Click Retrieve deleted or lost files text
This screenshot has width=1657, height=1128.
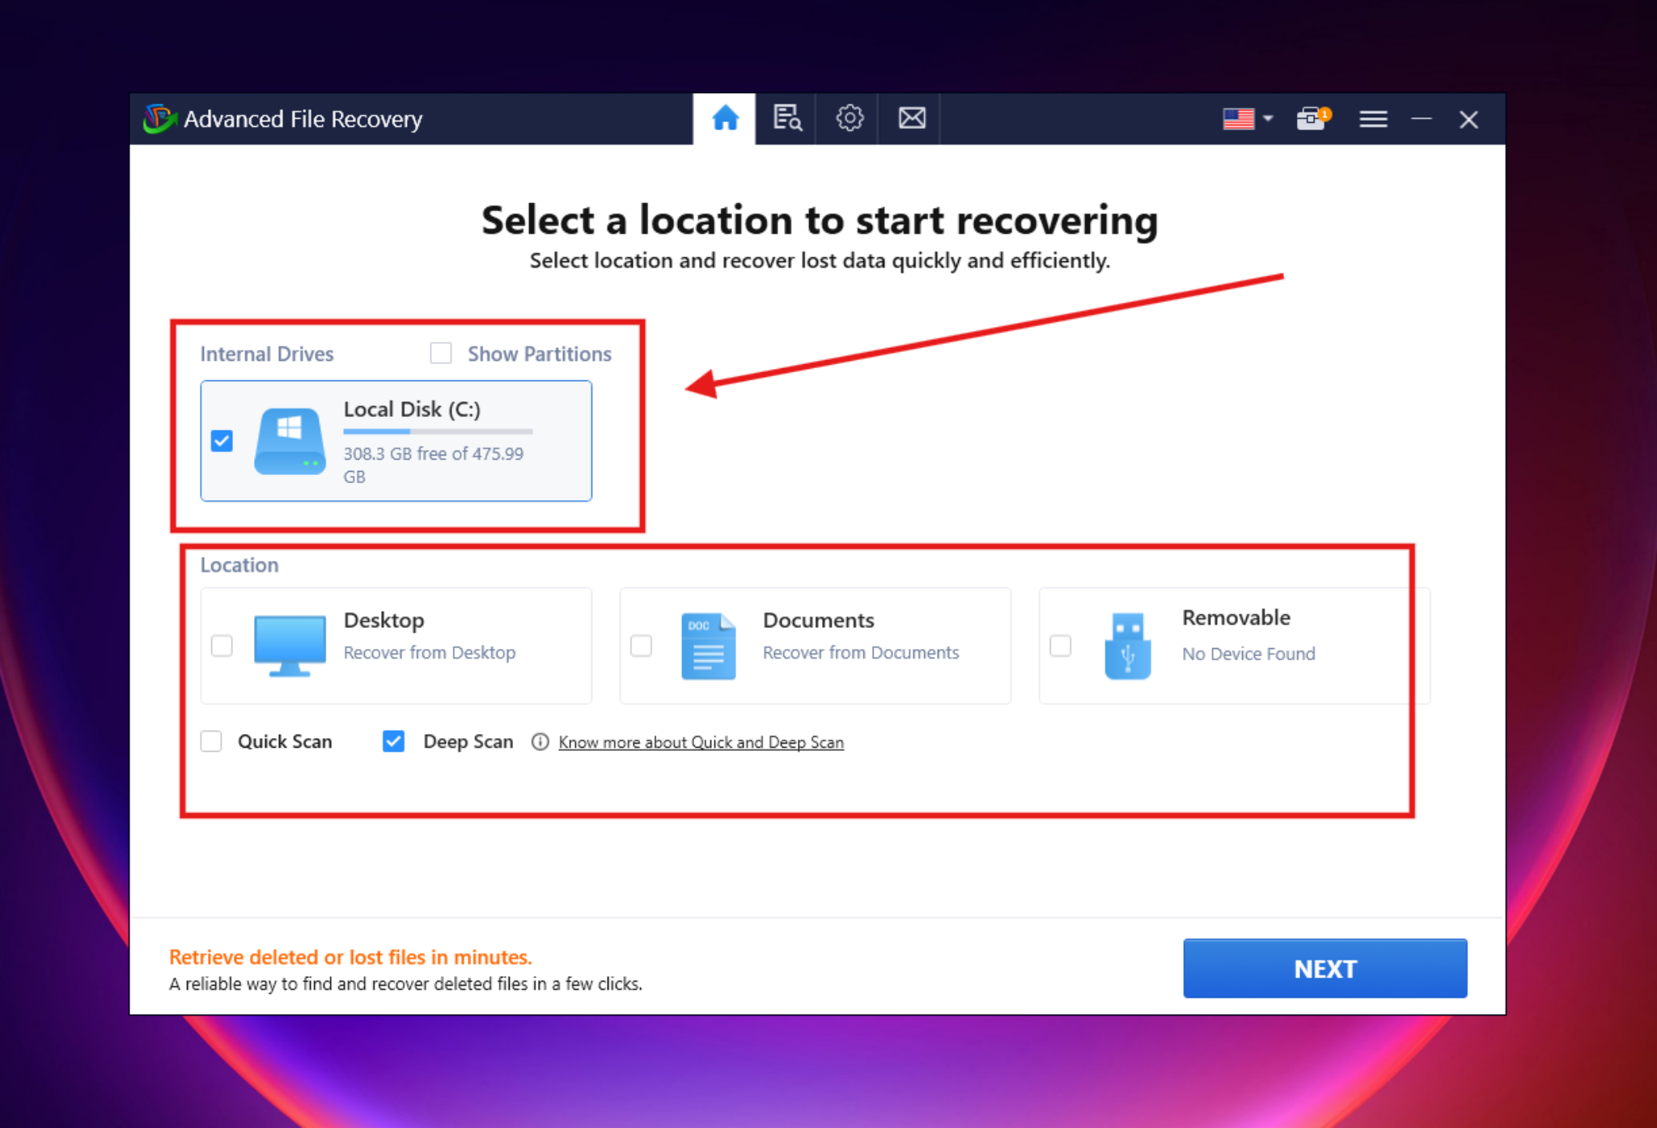click(x=350, y=957)
